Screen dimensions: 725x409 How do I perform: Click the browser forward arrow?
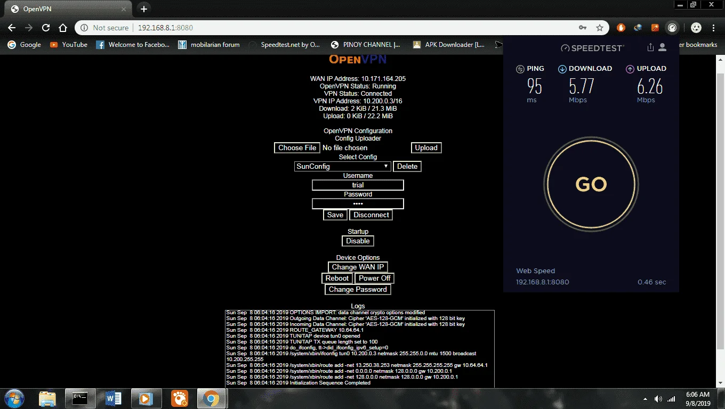[29, 28]
